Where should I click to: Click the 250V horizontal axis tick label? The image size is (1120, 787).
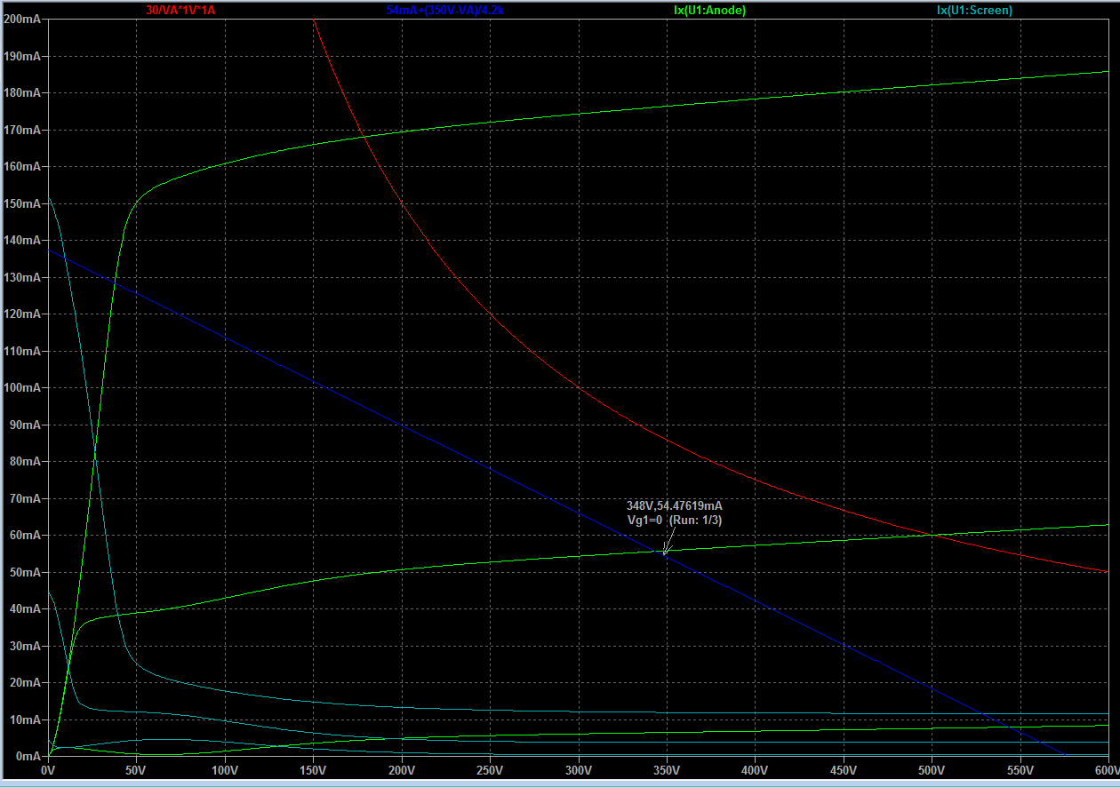pyautogui.click(x=491, y=770)
